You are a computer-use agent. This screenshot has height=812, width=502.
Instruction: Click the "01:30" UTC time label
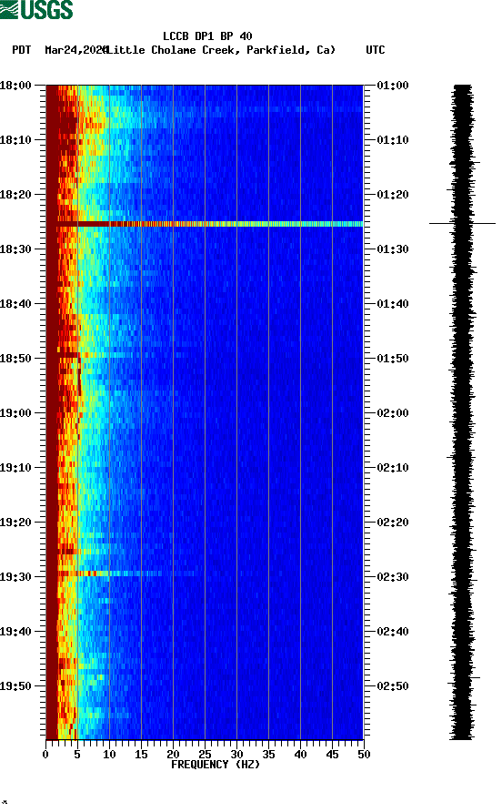[x=393, y=249]
